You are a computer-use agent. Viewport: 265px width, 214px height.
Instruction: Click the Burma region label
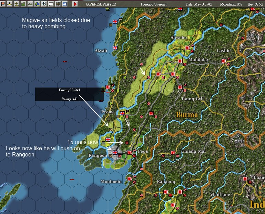[x=187, y=115]
